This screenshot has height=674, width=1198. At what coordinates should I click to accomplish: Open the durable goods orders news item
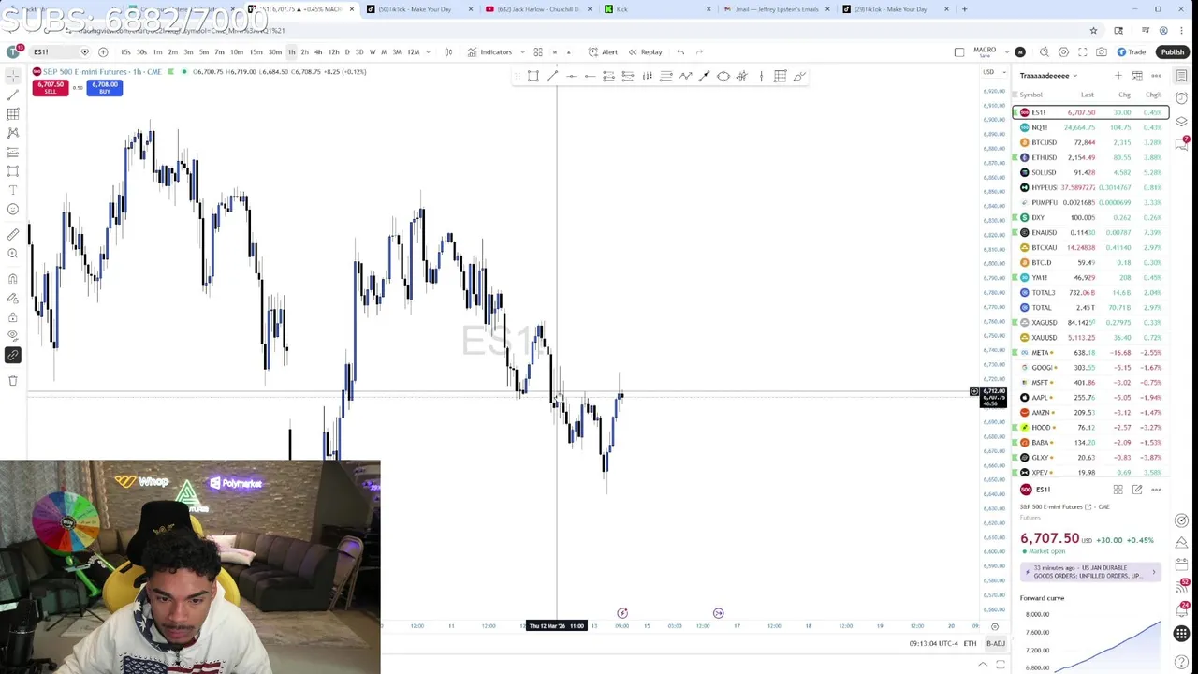point(1090,572)
